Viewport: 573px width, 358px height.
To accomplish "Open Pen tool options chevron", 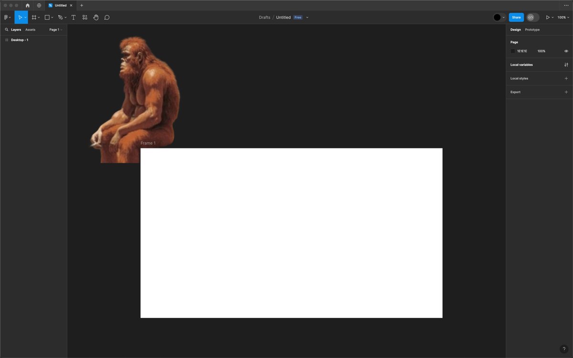I will tap(65, 18).
